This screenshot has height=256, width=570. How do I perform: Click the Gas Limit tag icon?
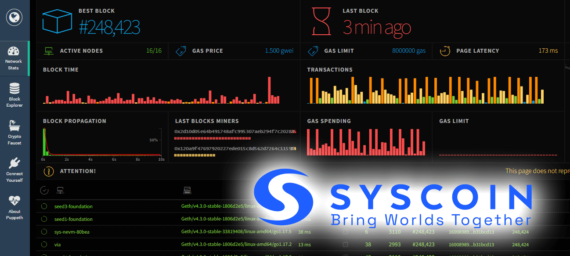[x=313, y=51]
